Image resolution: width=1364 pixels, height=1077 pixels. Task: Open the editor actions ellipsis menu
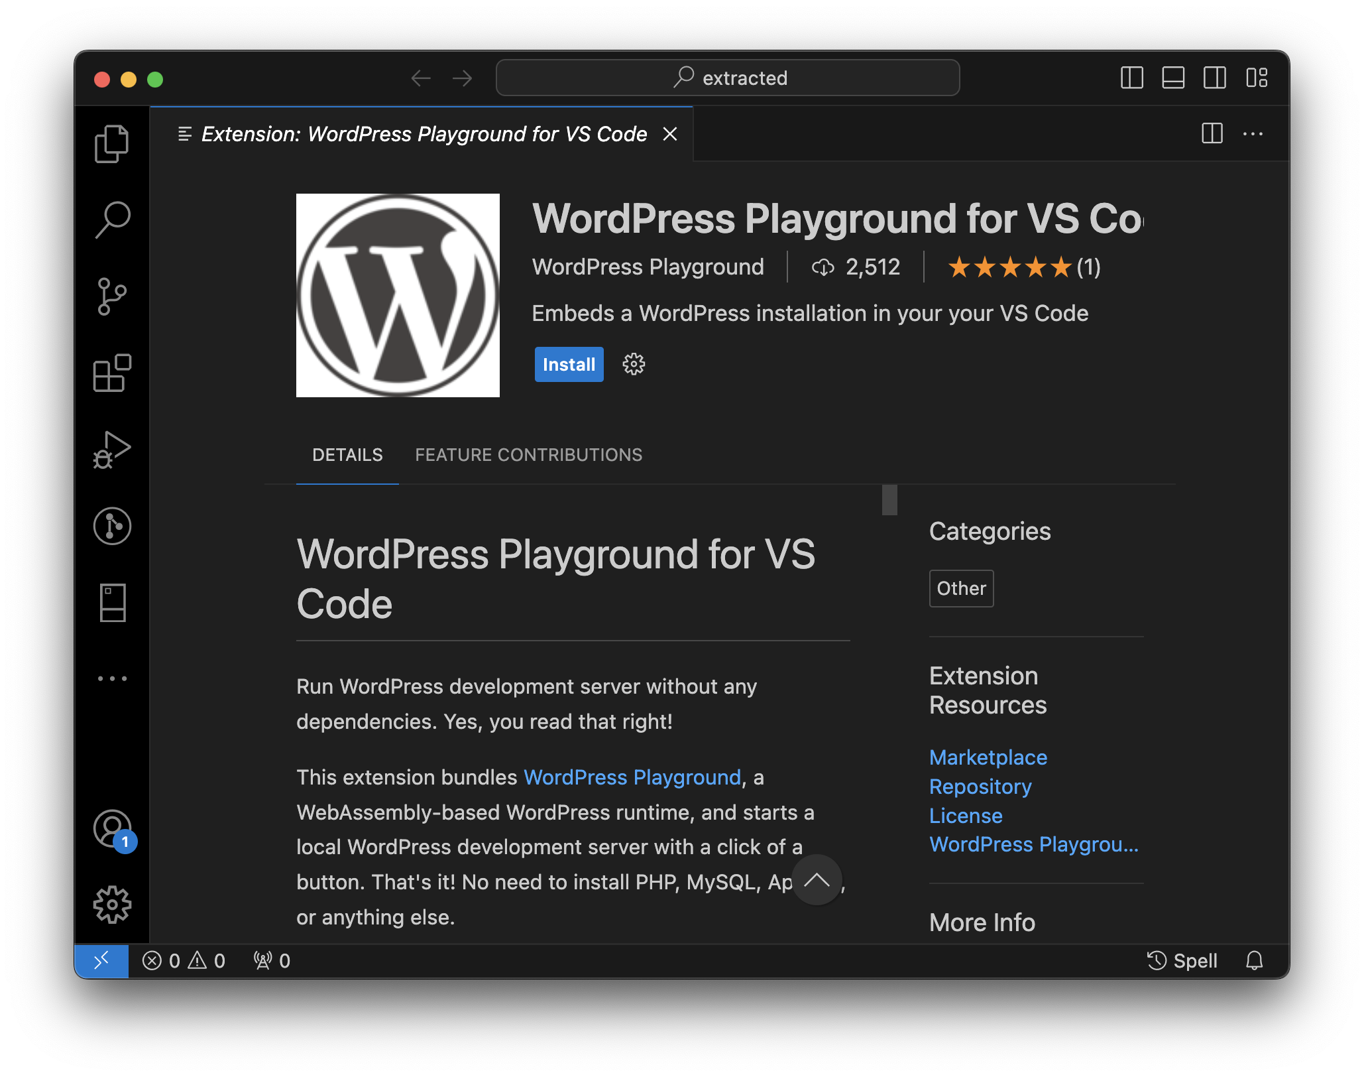tap(1253, 134)
